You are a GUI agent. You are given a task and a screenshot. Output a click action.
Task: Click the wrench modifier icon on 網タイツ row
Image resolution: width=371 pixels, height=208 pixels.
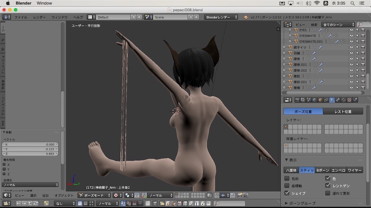click(321, 47)
